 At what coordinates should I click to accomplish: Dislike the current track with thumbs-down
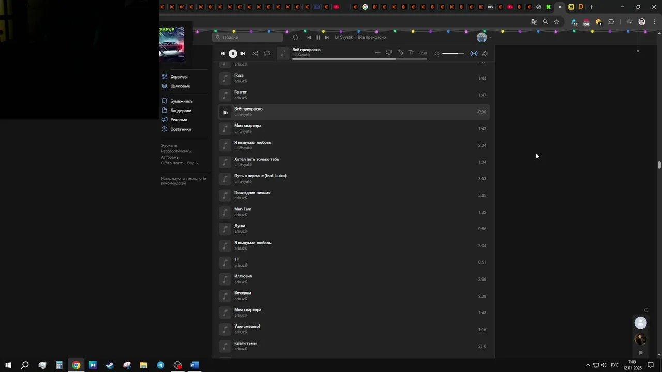(x=389, y=53)
